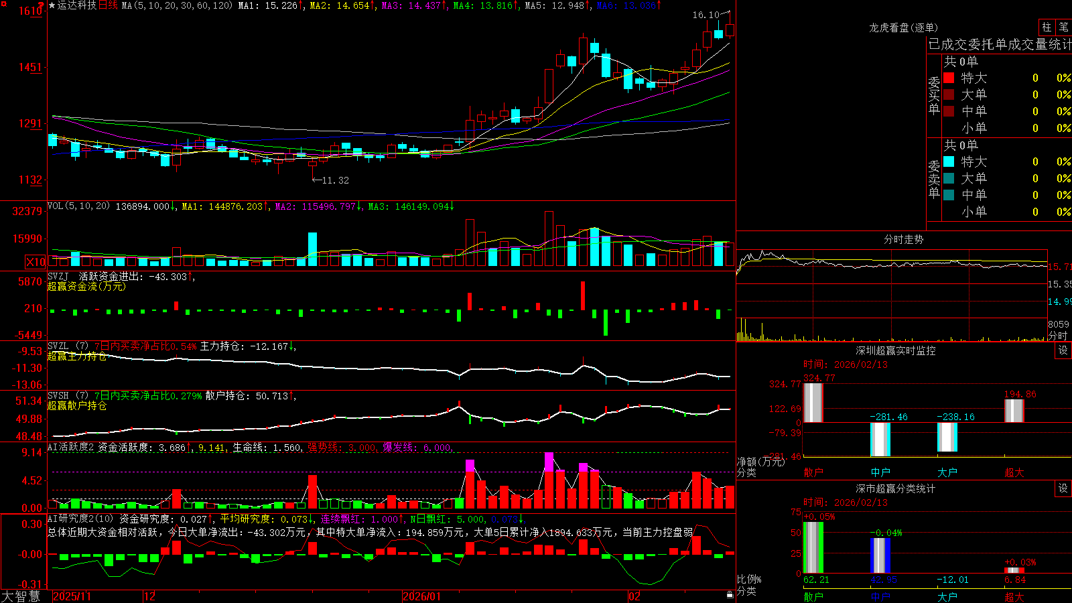The height and width of the screenshot is (603, 1072).
Task: Open 设 settings for 深市超赢分类统计
Action: [x=1063, y=488]
